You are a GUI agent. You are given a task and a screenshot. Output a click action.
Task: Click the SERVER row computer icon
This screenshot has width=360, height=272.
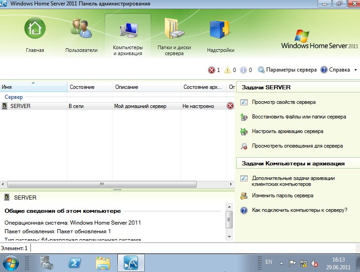point(5,106)
